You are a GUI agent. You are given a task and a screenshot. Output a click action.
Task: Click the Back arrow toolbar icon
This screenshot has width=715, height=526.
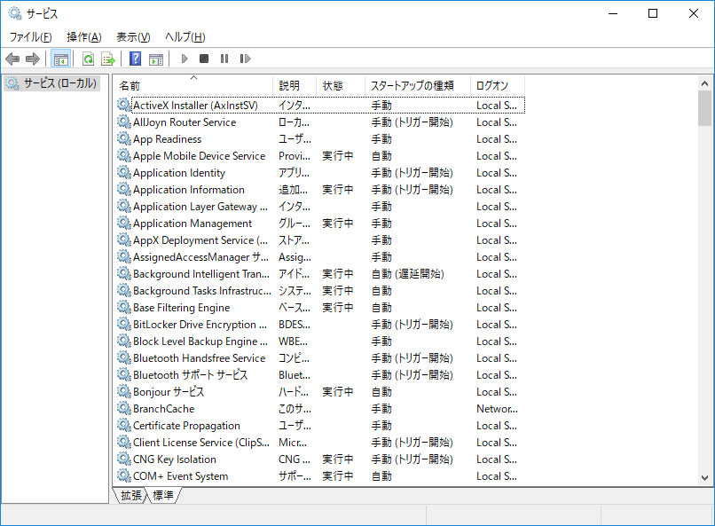pos(12,59)
